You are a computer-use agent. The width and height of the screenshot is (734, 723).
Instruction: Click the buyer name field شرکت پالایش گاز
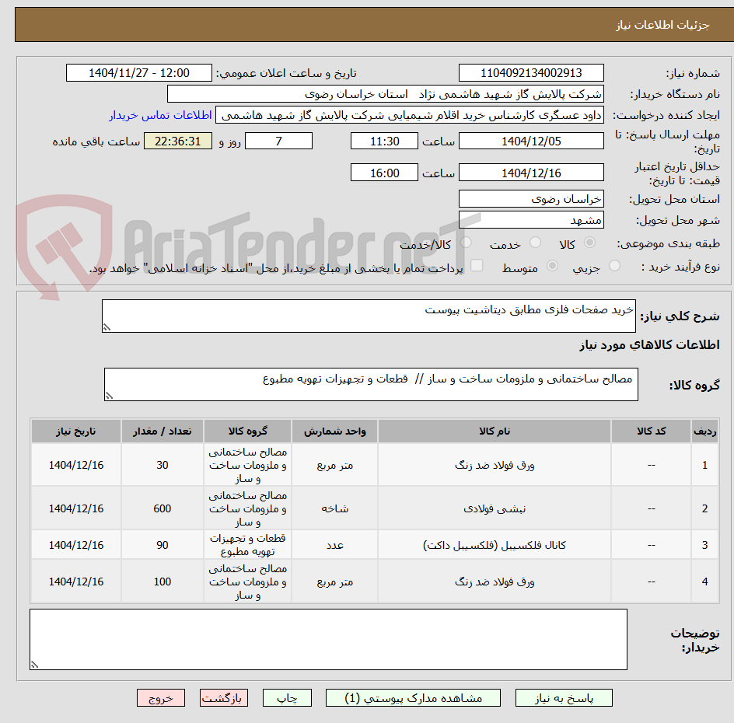tap(385, 94)
